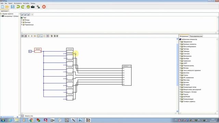
Task: Click the red circle X icon in the main toolbar
Action: click(x=44, y=7)
